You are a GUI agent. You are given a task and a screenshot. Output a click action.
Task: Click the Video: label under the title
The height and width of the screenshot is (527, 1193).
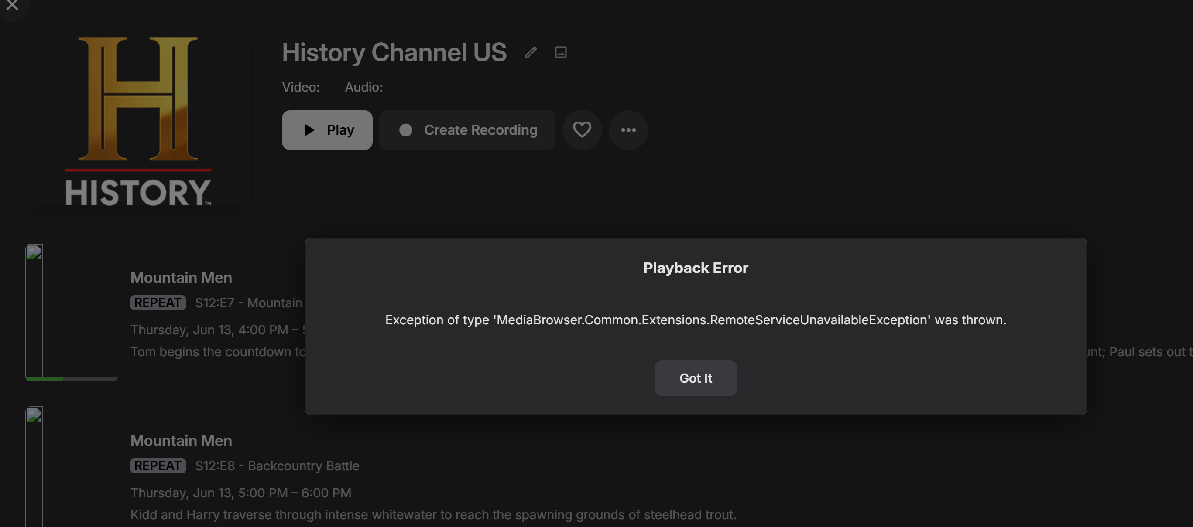pyautogui.click(x=301, y=87)
